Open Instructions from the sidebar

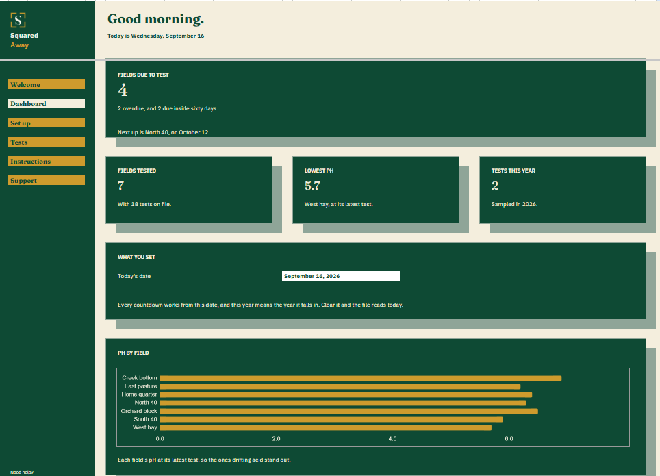[47, 161]
